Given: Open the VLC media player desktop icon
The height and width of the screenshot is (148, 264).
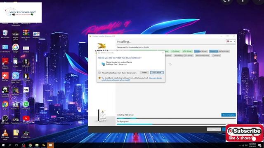Looking at the screenshot, I should [x=5, y=135].
